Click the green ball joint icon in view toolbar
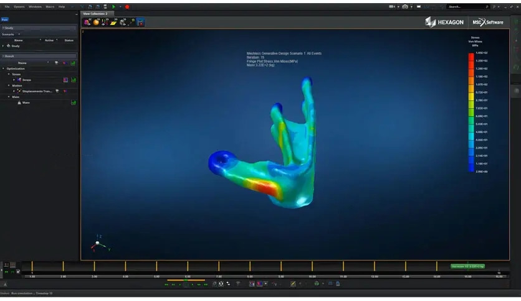The height and width of the screenshot is (301, 521). 132,22
